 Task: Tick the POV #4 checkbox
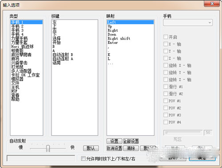(166, 122)
